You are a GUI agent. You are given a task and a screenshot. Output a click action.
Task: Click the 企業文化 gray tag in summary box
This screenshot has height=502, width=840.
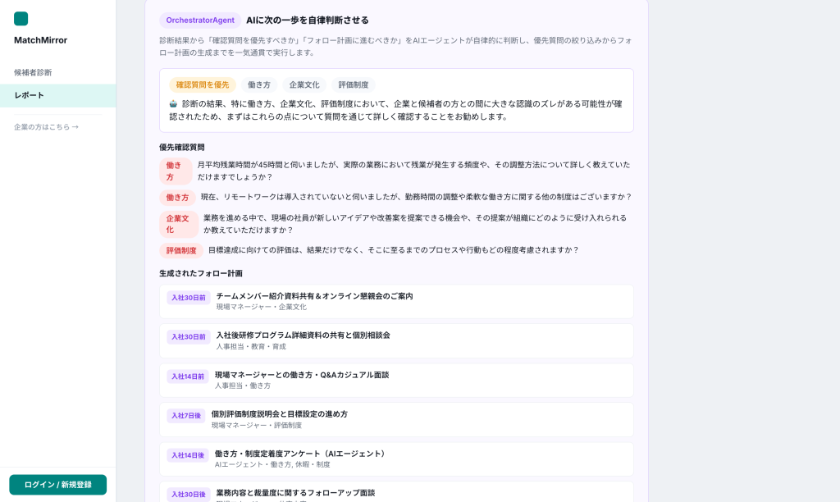pyautogui.click(x=304, y=84)
